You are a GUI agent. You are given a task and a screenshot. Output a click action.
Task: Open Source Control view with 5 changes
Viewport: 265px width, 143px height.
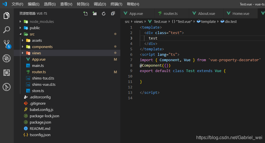click(x=7, y=44)
